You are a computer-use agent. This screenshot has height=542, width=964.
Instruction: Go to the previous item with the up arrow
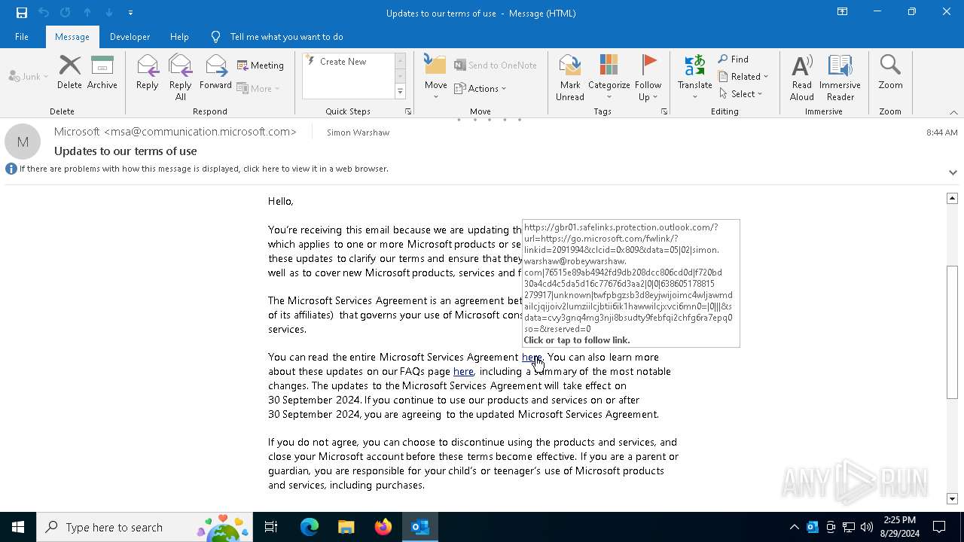pyautogui.click(x=87, y=13)
